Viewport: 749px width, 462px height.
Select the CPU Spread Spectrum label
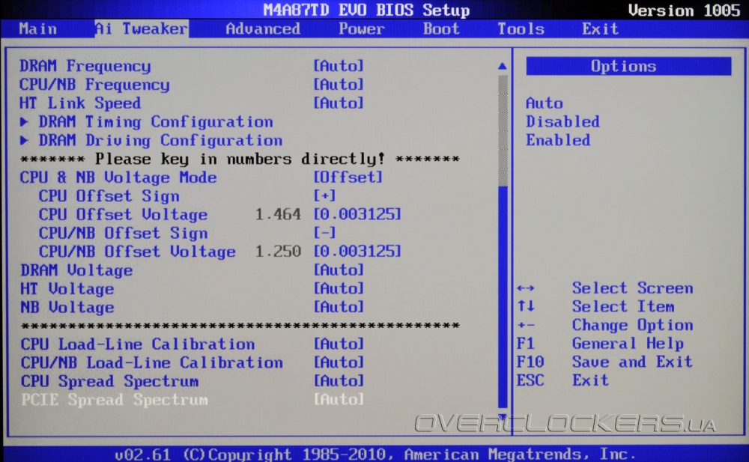(x=109, y=381)
